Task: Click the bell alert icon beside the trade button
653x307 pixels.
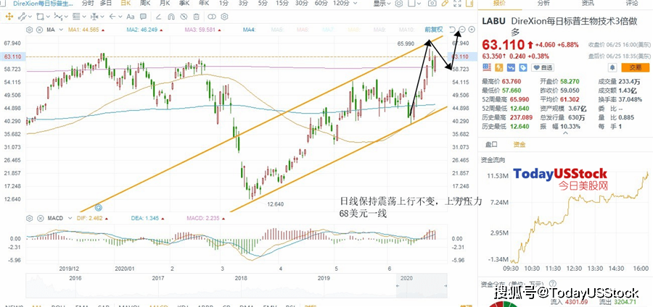Action: pos(612,67)
